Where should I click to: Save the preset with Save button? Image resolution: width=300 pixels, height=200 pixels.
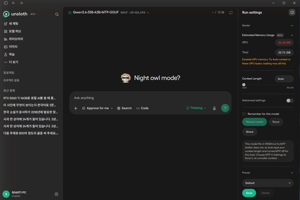[x=249, y=193]
